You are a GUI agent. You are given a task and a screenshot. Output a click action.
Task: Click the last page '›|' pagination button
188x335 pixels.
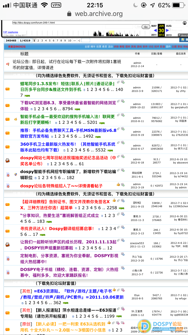[x=79, y=40]
